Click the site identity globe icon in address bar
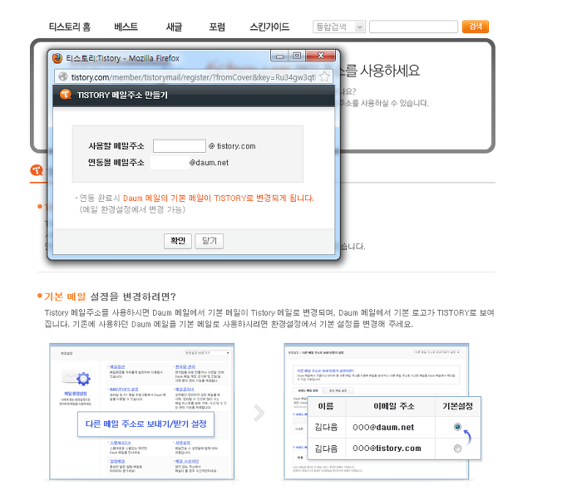Image resolution: width=582 pixels, height=500 pixels. tap(63, 76)
